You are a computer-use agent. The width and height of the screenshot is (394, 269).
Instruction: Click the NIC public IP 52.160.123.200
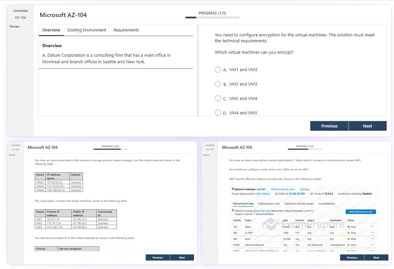[296, 194]
